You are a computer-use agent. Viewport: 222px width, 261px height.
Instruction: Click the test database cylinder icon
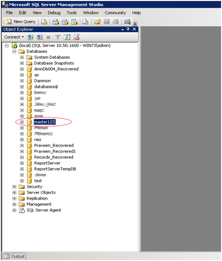pos(29,181)
